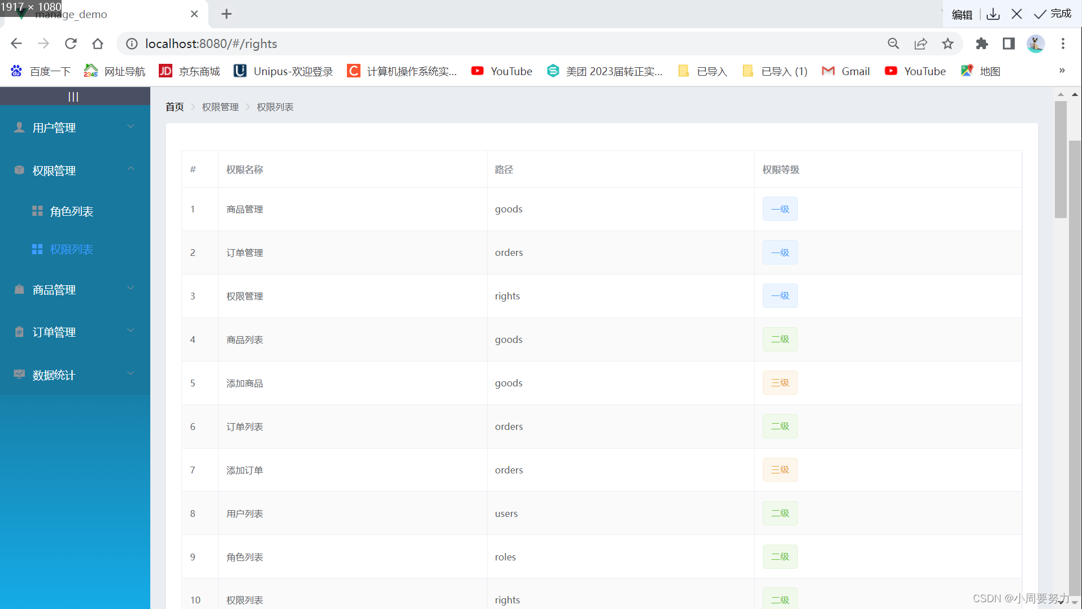Image resolution: width=1082 pixels, height=609 pixels.
Task: Open the first YouTube bookmark
Action: point(502,71)
